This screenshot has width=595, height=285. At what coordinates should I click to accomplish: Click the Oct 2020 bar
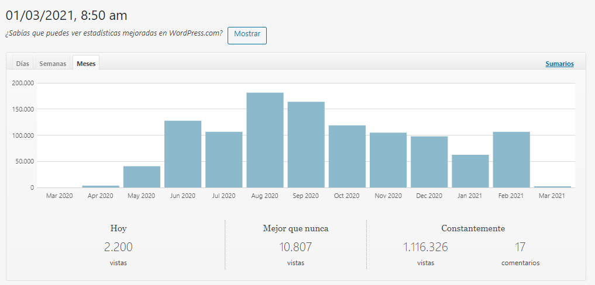coord(347,157)
